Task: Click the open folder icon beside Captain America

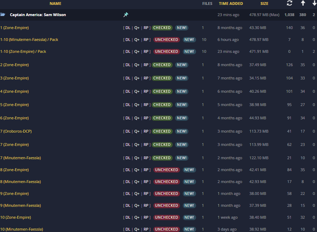Action: coord(3,14)
